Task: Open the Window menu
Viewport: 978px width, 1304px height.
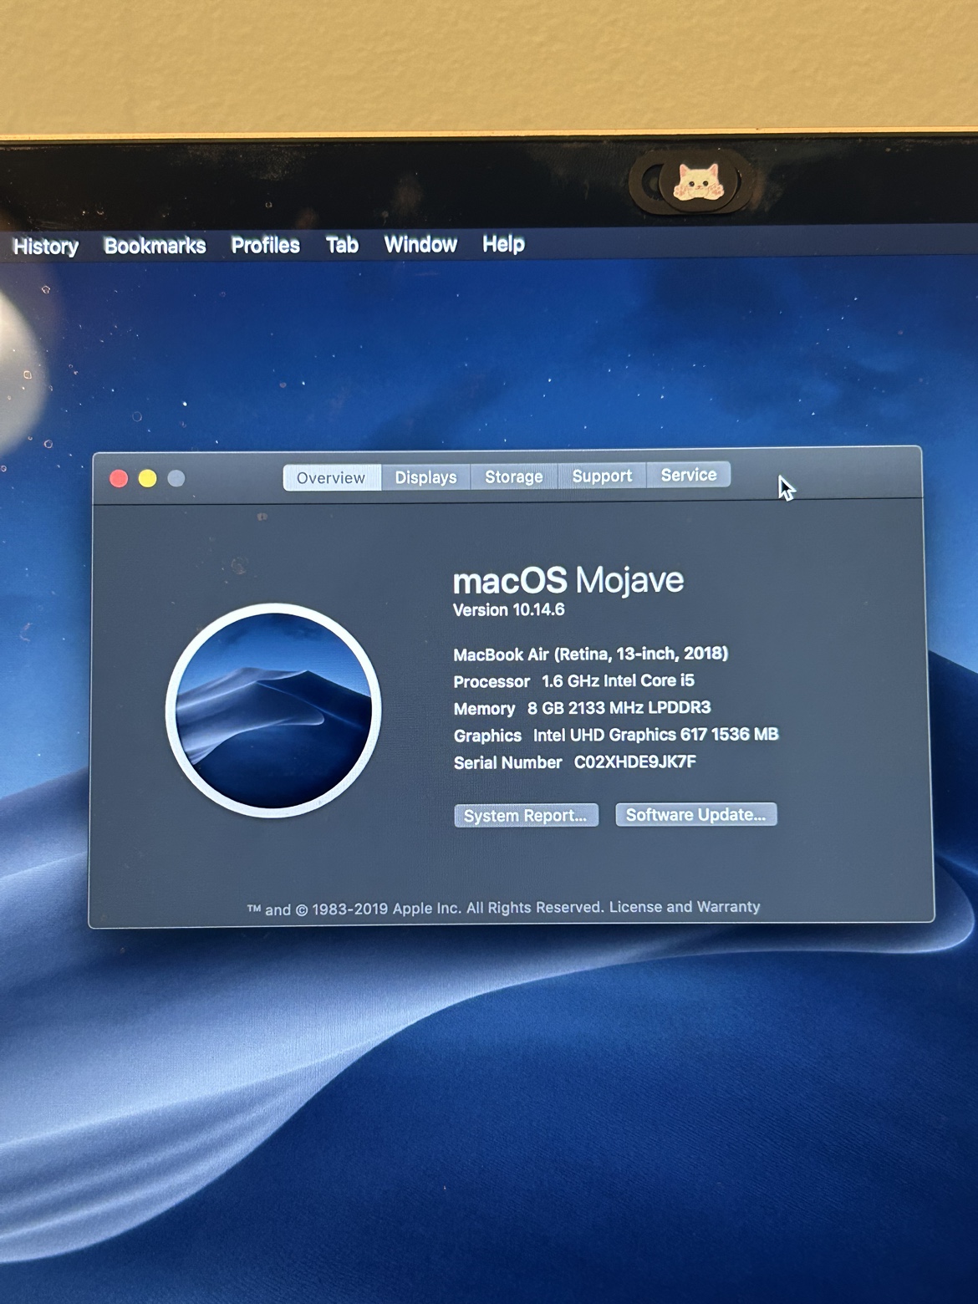Action: [x=420, y=244]
